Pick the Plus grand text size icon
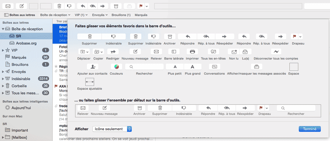Image resolution: width=330 pixels, height=141 pixels. [192, 67]
